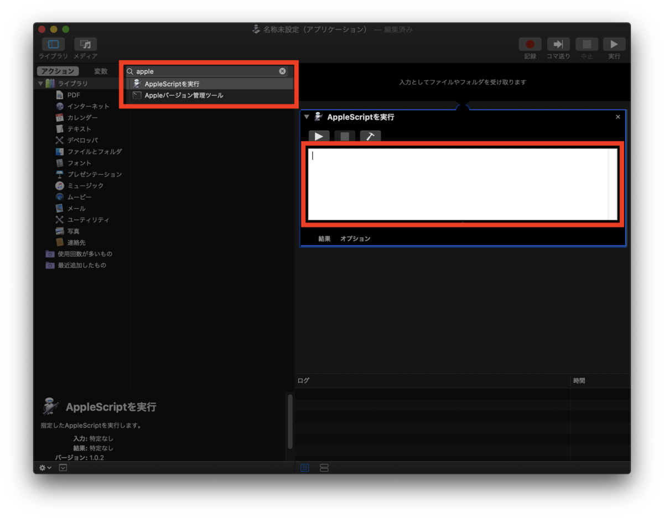664x518 pixels.
Task: Click the Stop (中止) toolbar button
Action: pyautogui.click(x=587, y=44)
